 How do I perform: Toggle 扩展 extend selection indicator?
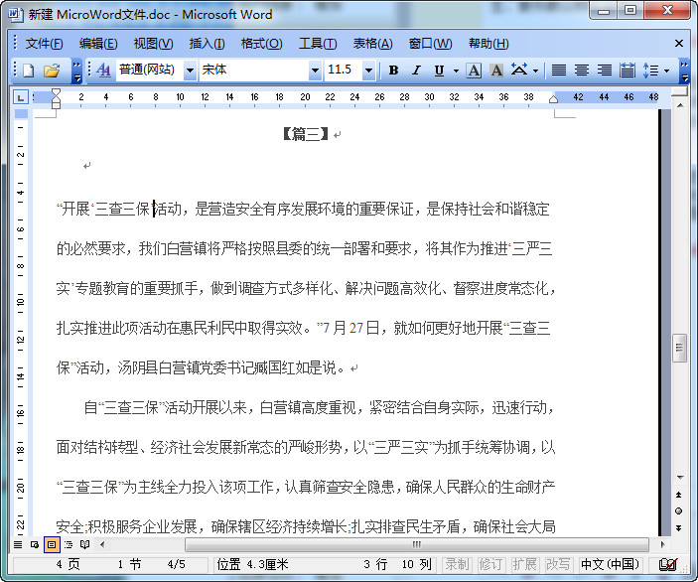point(524,565)
